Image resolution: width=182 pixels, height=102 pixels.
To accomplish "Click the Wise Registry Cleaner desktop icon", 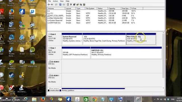I will tap(22, 39).
